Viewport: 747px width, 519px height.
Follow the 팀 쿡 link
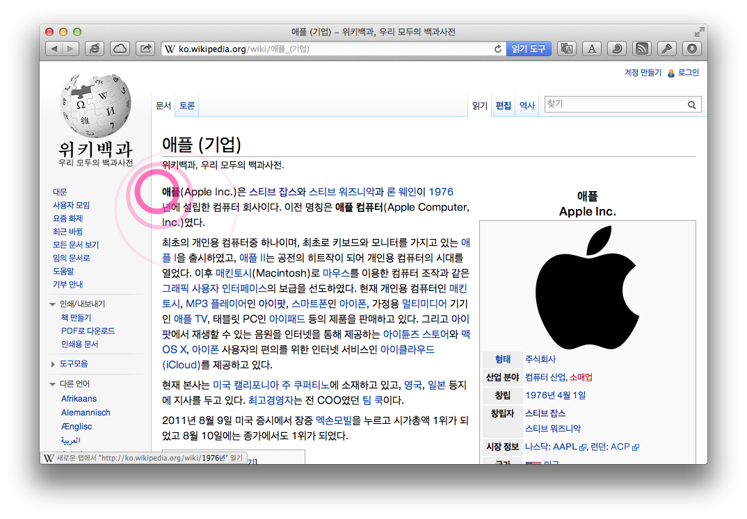[x=373, y=401]
